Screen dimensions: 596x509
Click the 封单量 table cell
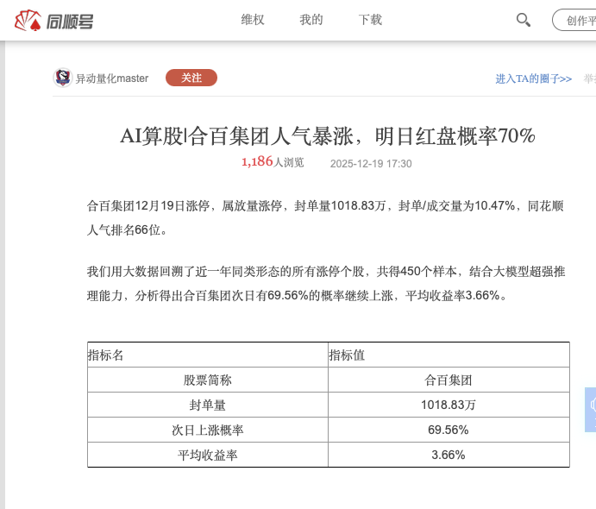click(x=208, y=405)
